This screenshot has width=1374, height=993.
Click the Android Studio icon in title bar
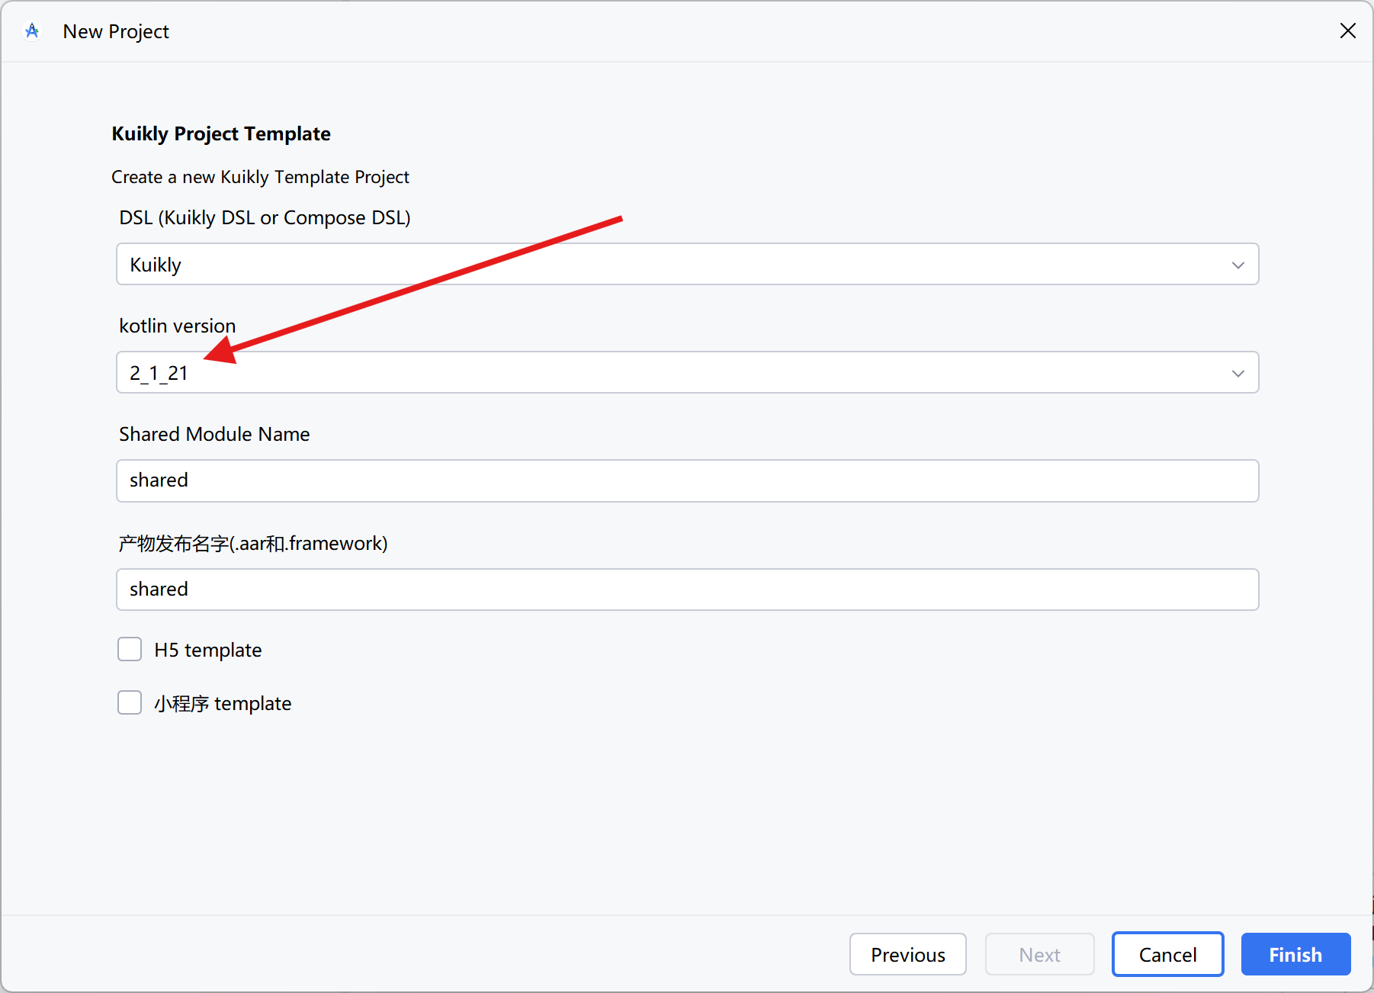pos(32,31)
